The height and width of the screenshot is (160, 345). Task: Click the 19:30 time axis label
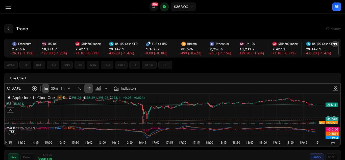(290, 143)
